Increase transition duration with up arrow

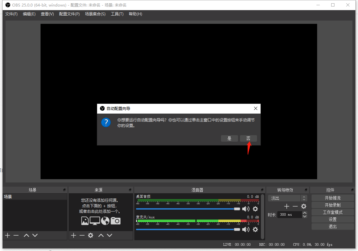[x=305, y=213]
